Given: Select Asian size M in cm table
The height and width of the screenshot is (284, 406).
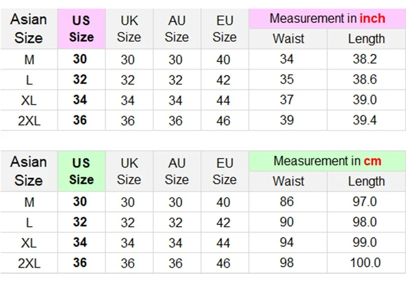Looking at the screenshot, I should [x=29, y=202].
